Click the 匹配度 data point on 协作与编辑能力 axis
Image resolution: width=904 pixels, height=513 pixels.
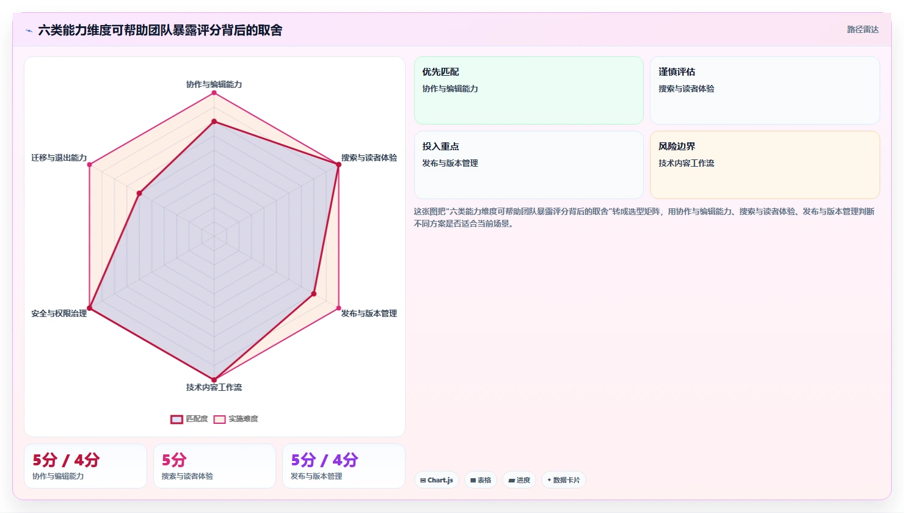(214, 122)
